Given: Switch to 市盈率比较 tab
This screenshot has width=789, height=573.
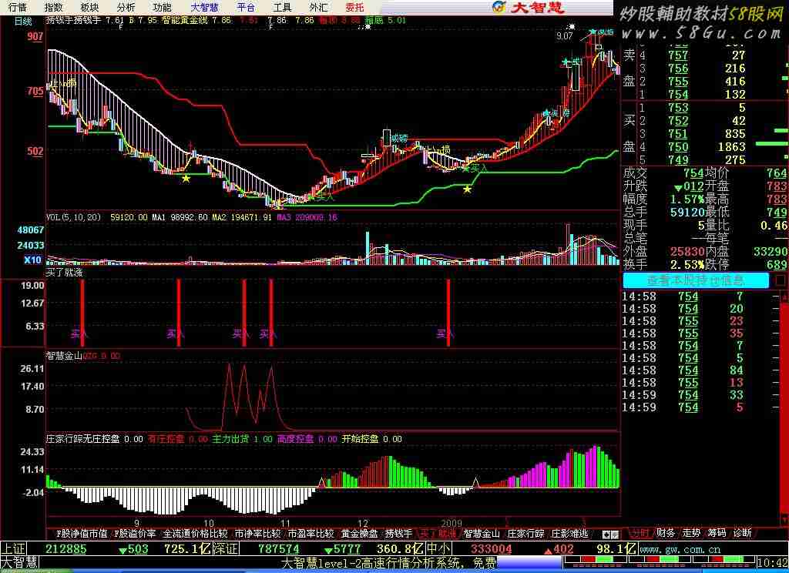Looking at the screenshot, I should pyautogui.click(x=311, y=533).
